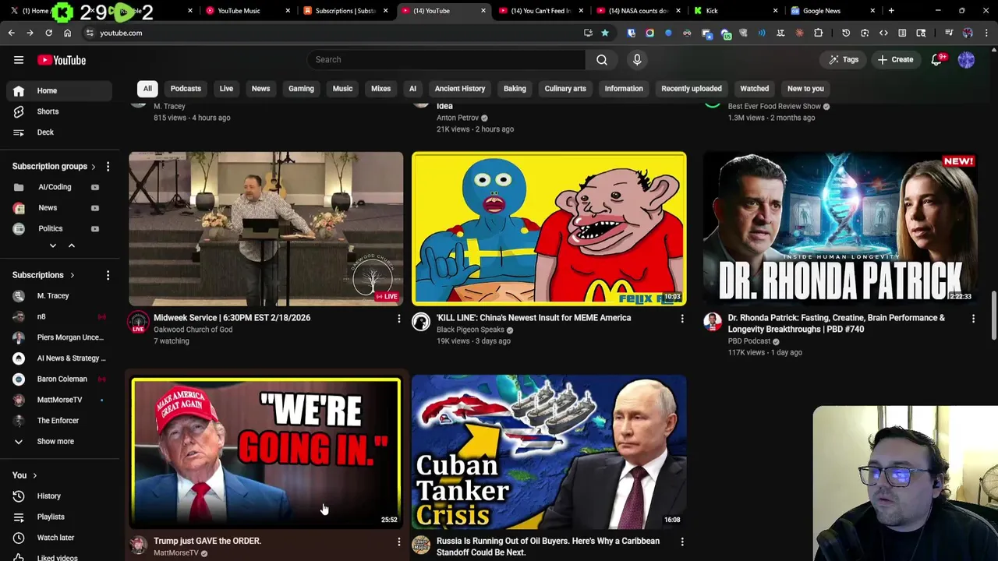Viewport: 998px width, 561px height.
Task: Open options for Trump just GAVE the ORDER
Action: click(399, 541)
